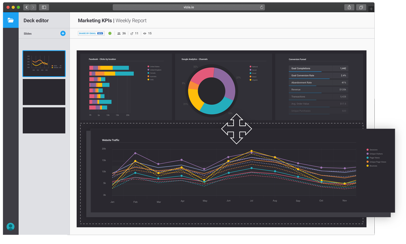Click the male symbol icon showing 11
The width and height of the screenshot is (406, 244).
point(132,33)
